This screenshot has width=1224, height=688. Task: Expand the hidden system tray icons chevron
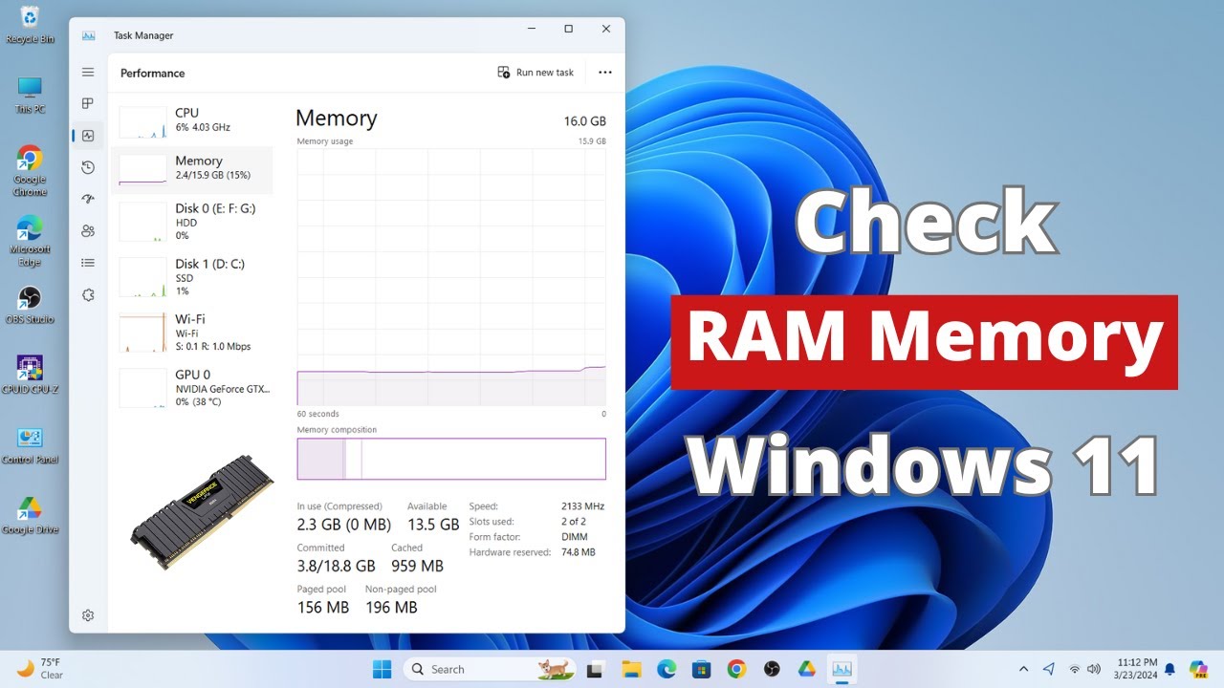click(x=1023, y=669)
